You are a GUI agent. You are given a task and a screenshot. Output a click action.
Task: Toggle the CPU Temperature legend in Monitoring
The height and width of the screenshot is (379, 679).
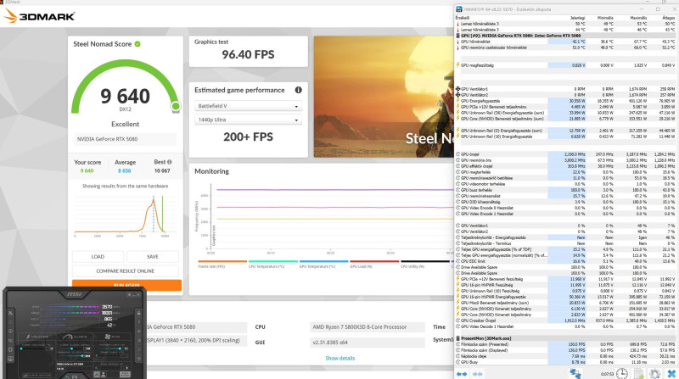click(x=272, y=264)
